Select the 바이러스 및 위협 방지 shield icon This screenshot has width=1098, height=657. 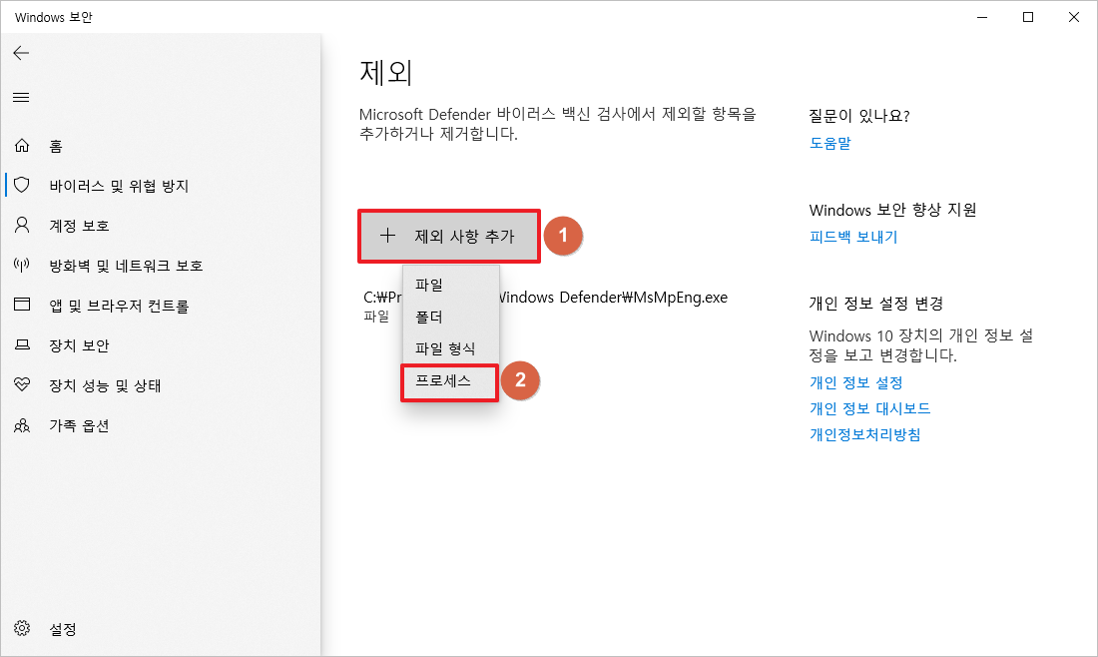pos(22,185)
